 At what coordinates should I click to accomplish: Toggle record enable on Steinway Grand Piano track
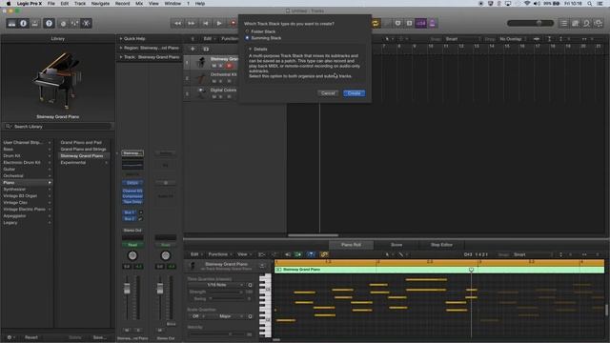tap(229, 66)
